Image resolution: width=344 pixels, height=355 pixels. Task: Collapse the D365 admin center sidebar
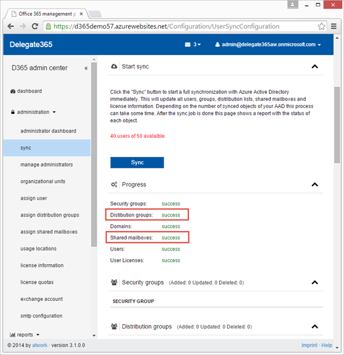(x=86, y=68)
